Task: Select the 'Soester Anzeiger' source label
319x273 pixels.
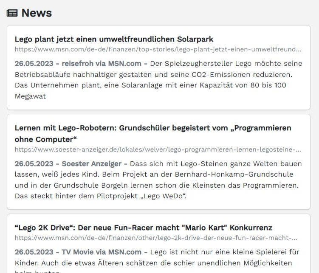Action: coord(92,163)
